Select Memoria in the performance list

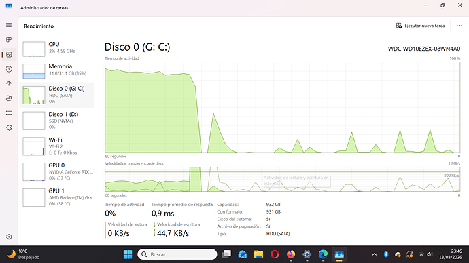coord(56,70)
